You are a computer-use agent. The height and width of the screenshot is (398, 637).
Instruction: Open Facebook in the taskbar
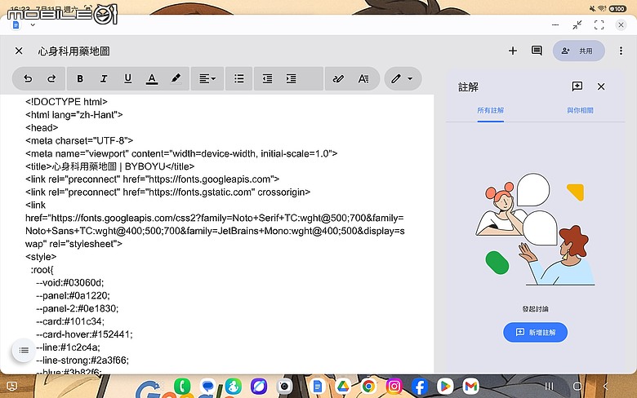[420, 387]
